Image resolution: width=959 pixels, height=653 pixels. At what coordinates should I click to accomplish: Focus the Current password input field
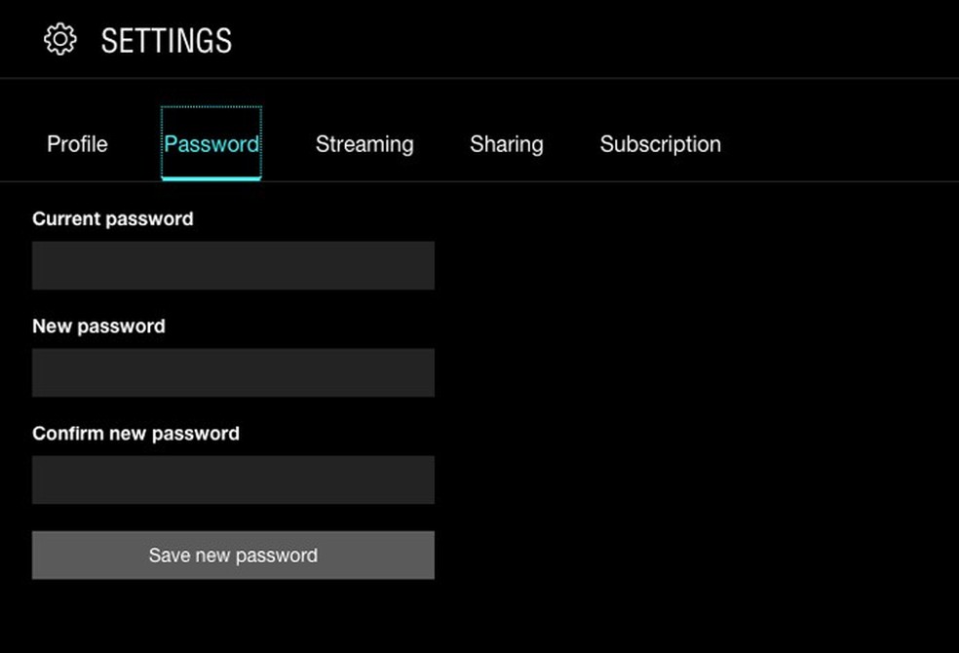233,266
